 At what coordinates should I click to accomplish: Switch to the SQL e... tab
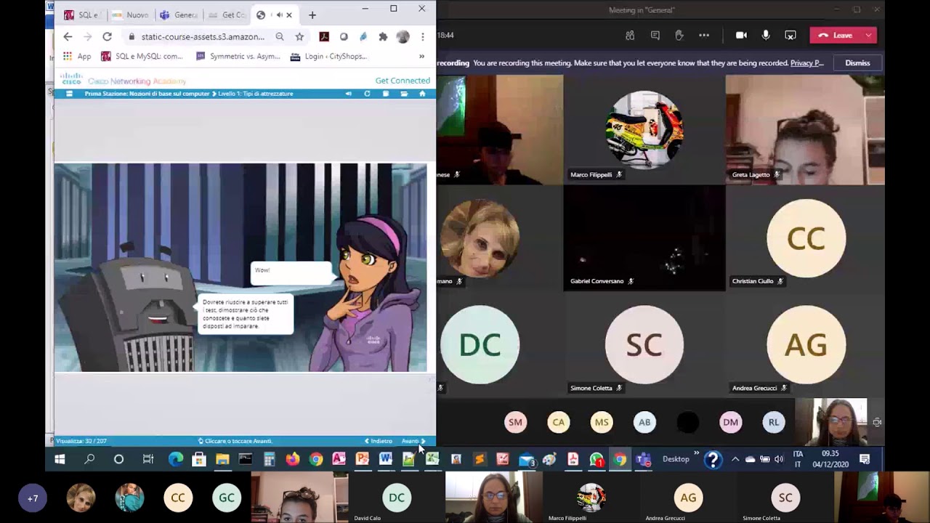[x=82, y=15]
